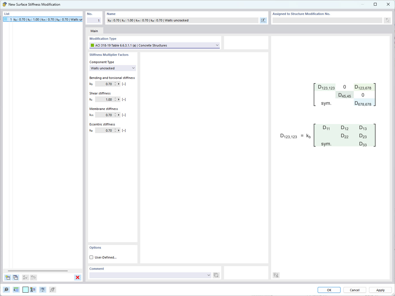
Task: Click the Eccentric stiffness label
Action: click(102, 124)
